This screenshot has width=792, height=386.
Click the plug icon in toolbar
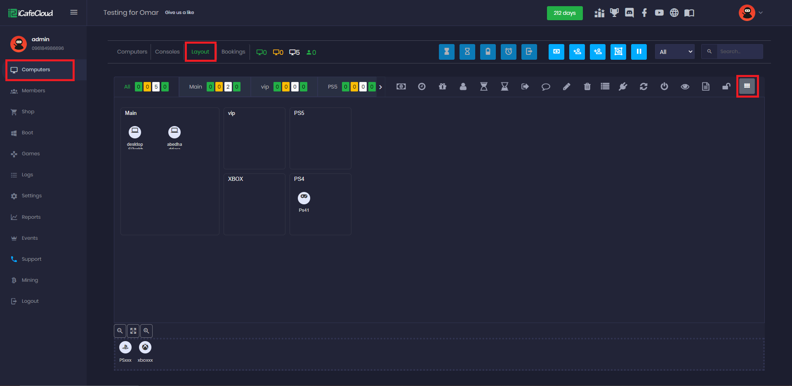(x=623, y=87)
